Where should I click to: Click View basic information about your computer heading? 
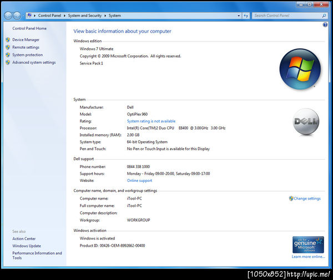click(122, 31)
